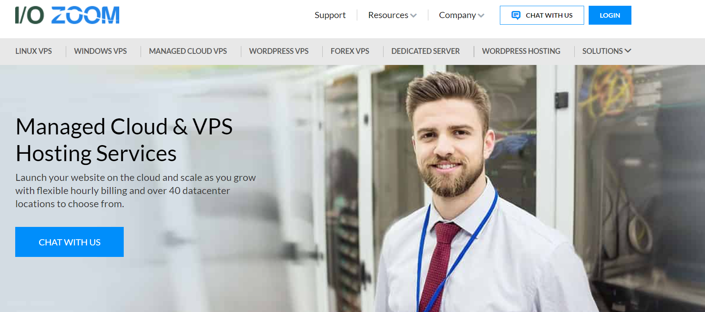This screenshot has height=312, width=705.
Task: Open the Solutions dropdown chevron
Action: tap(628, 51)
